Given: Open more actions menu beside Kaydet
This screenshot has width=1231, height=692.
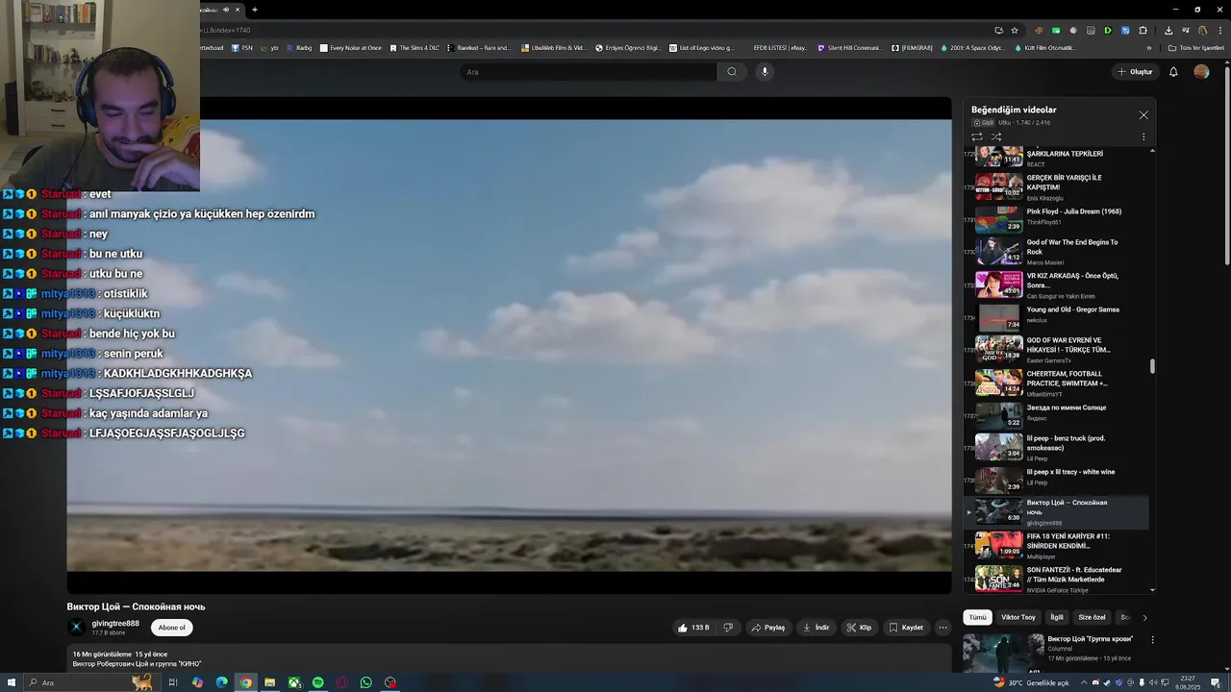Looking at the screenshot, I should pyautogui.click(x=942, y=628).
